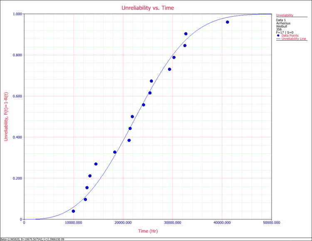The height and width of the screenshot is (241, 312).
Task: Click the x-axis tick label '20000.000'
Action: 123,223
